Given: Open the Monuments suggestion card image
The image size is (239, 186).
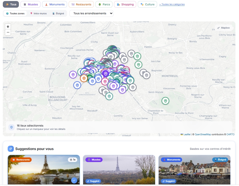Looking at the screenshot, I should pos(195,170).
